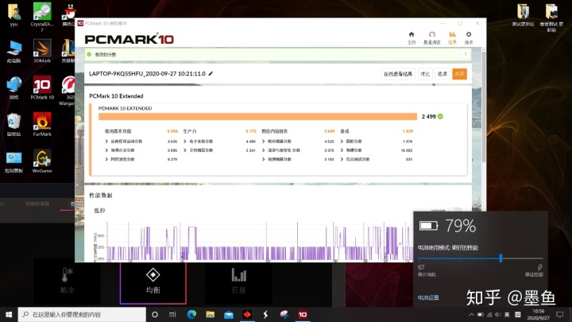Click the red diamond app on taskbar
This screenshot has height=322, width=572.
(247, 314)
